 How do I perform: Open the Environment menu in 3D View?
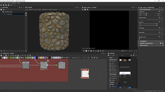tap(45, 10)
